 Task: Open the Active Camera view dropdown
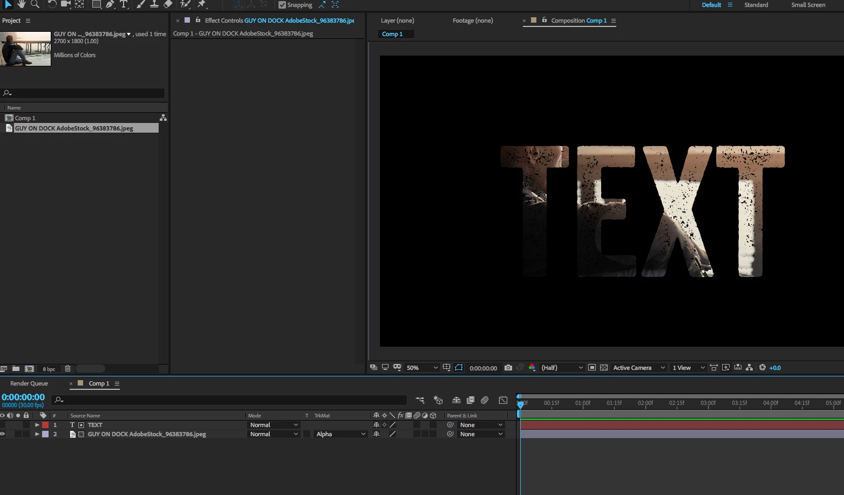[x=639, y=368]
